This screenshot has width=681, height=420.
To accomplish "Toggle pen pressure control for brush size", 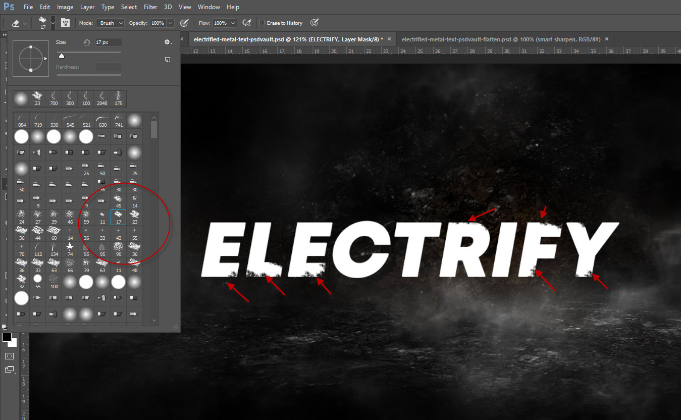I will click(314, 23).
